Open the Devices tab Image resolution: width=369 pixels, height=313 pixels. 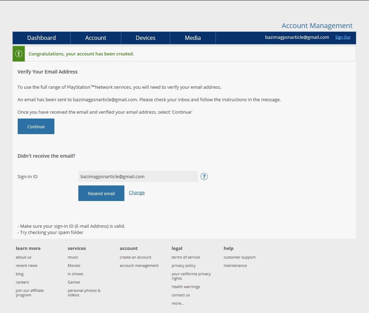[146, 38]
